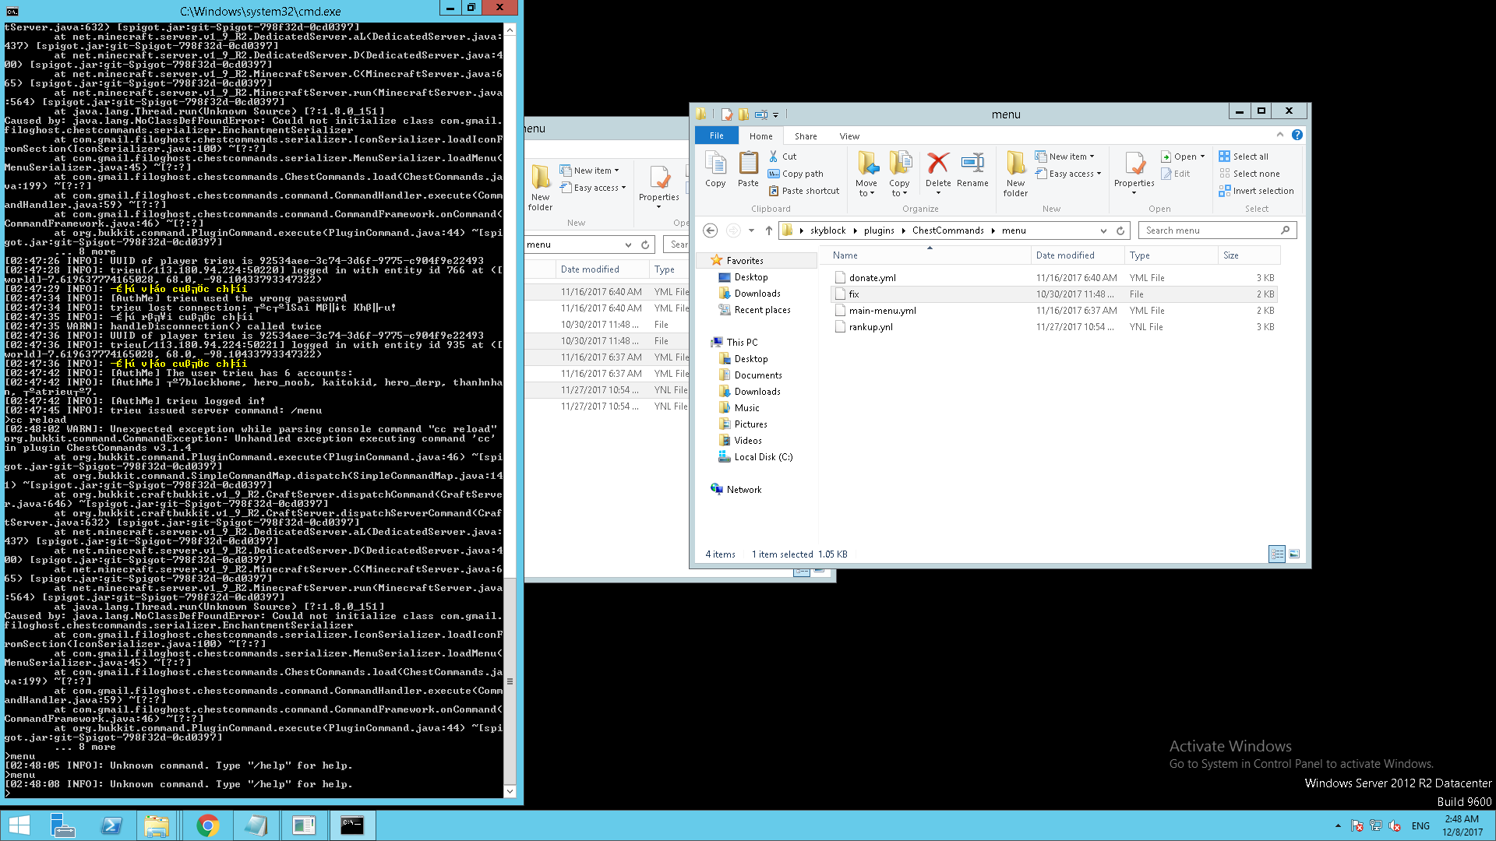1496x841 pixels.
Task: Click the Up arrow navigation button
Action: (x=768, y=230)
